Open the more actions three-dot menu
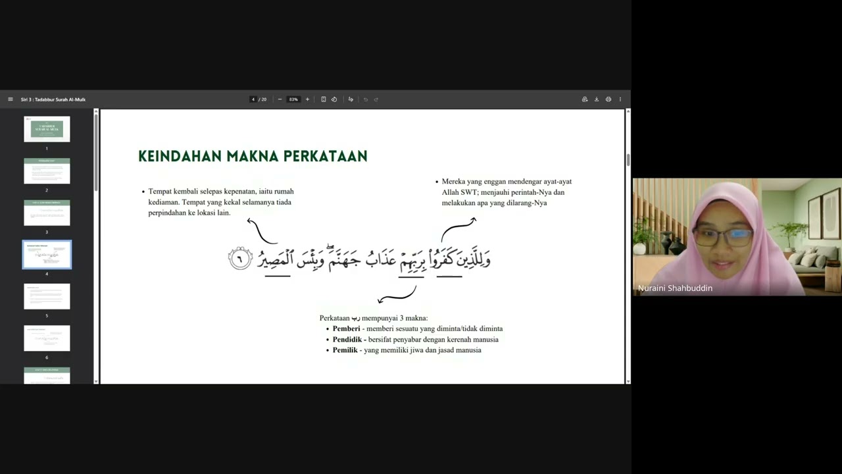842x474 pixels. (x=620, y=99)
